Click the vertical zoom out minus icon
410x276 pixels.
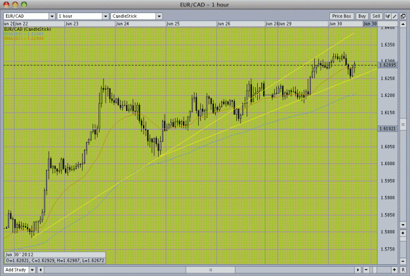403,261
